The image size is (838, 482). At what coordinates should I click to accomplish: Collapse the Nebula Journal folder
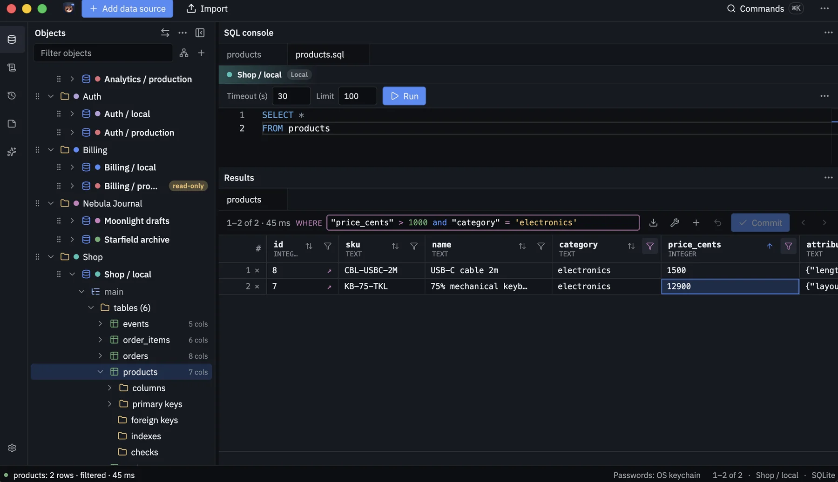(51, 203)
